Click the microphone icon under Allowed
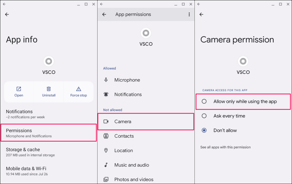The width and height of the screenshot is (292, 184). point(106,80)
